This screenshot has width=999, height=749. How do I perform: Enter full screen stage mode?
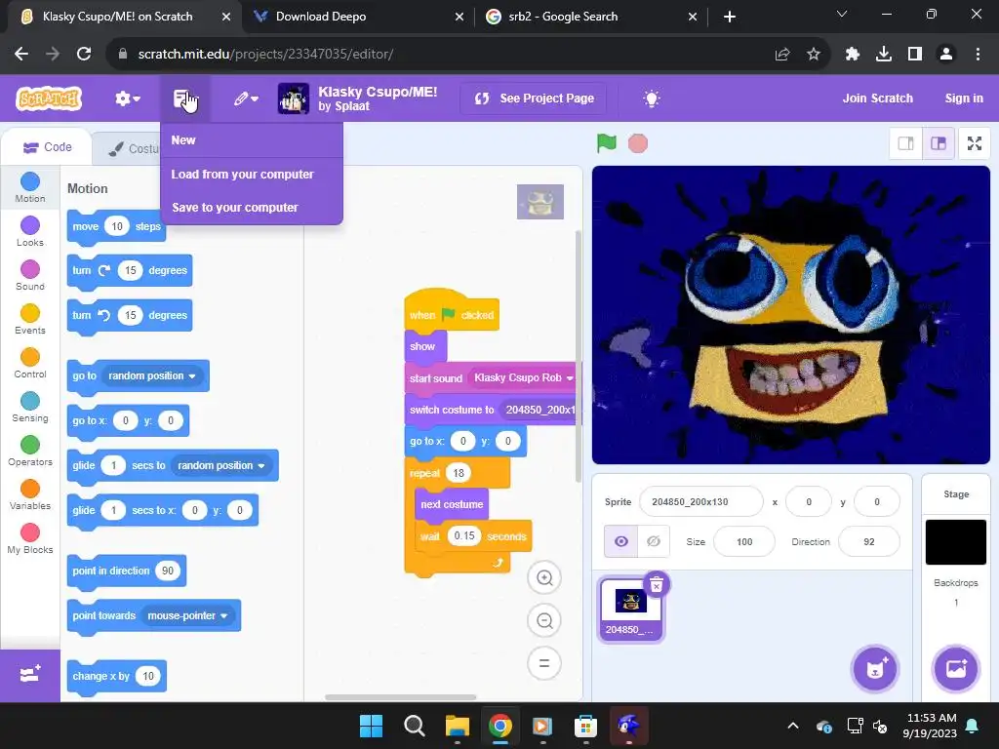(x=975, y=143)
